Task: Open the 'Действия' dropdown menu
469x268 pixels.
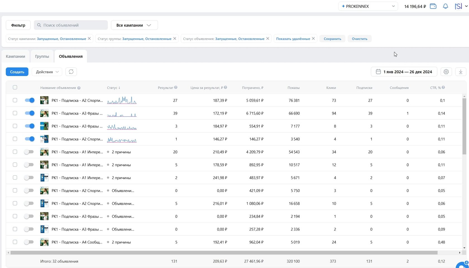Action: point(47,72)
